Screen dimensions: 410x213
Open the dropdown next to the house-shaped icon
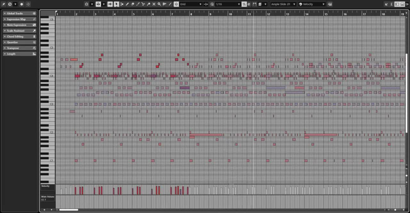(x=92, y=4)
